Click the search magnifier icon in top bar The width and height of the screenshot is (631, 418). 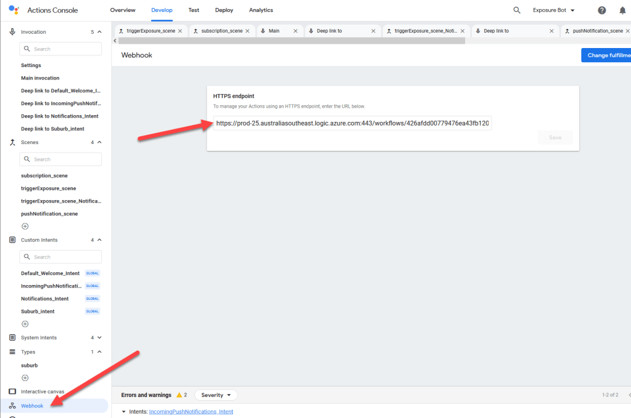pos(516,10)
